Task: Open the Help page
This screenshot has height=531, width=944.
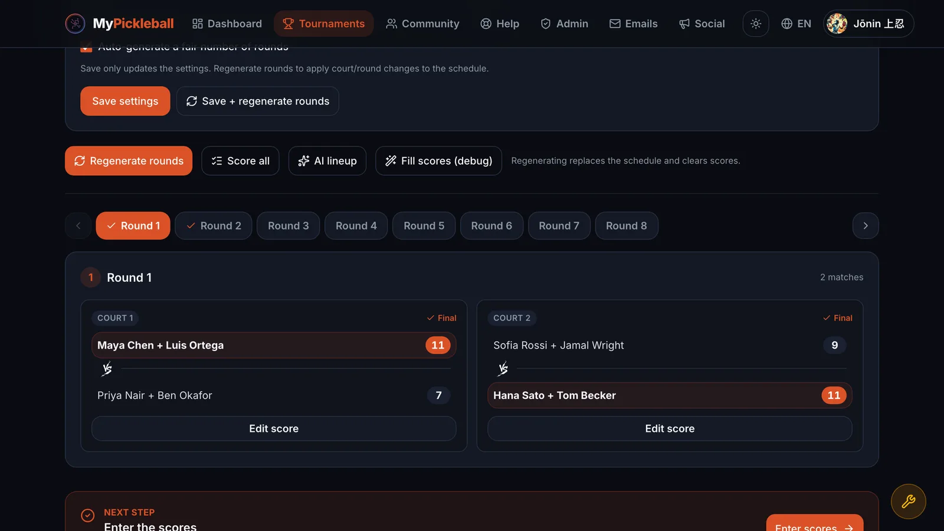Action: click(500, 24)
